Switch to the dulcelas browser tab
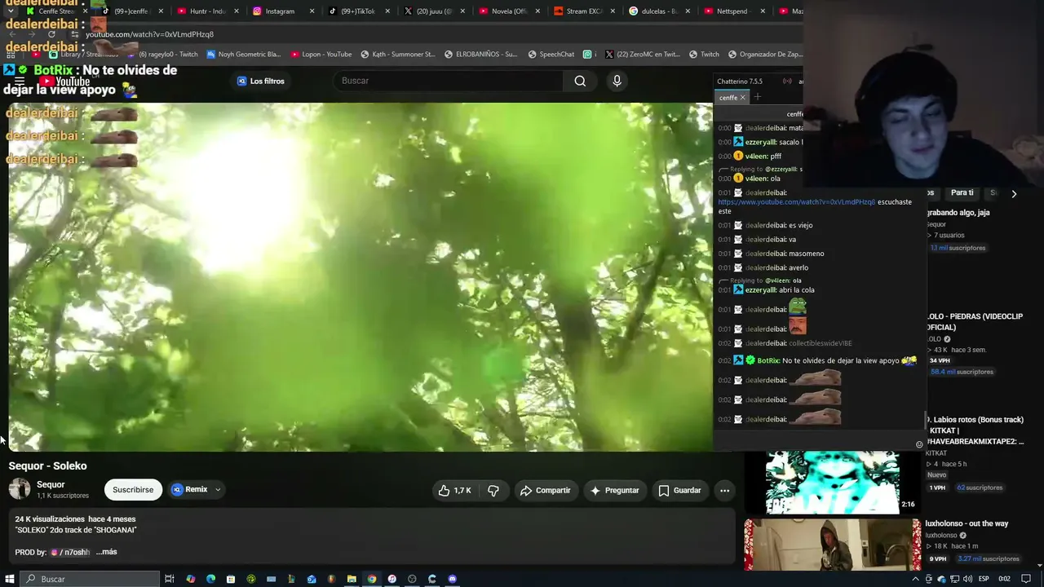1044x587 pixels. [x=658, y=11]
